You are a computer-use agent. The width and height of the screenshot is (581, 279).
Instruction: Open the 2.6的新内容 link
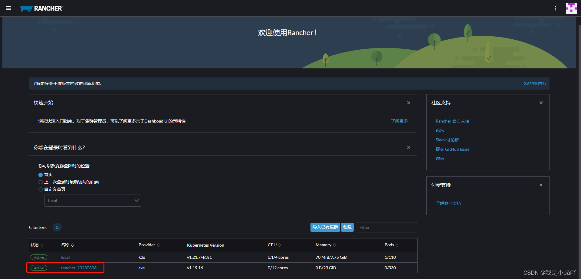click(535, 84)
